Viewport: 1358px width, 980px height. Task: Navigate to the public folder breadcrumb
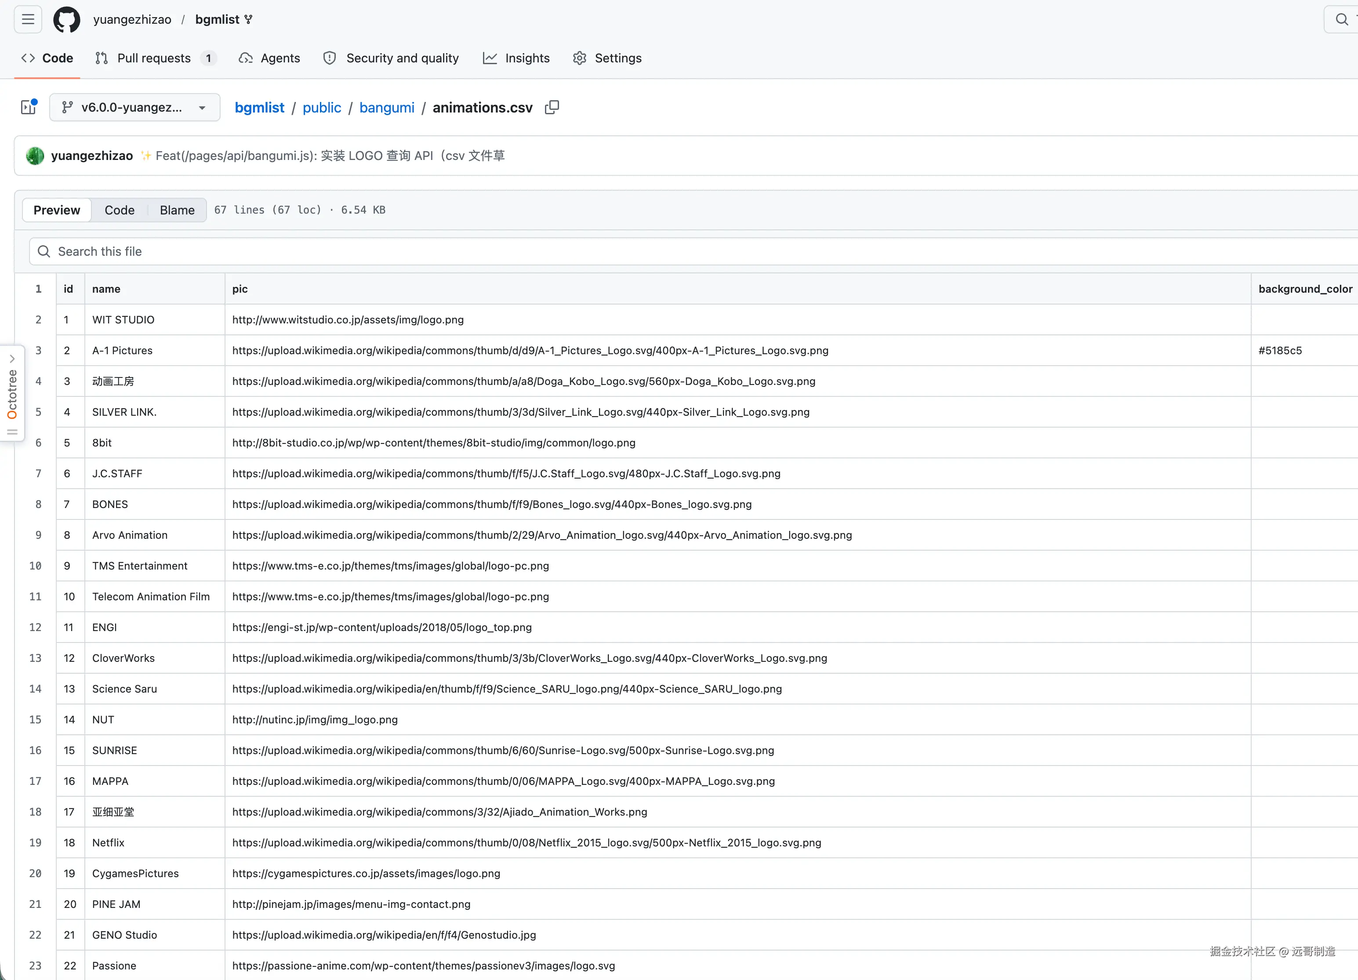pyautogui.click(x=322, y=107)
